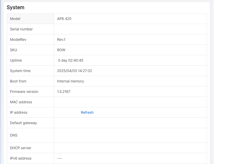This screenshot has width=228, height=164.
Task: Click the Rev.1 value
Action: pos(61,39)
